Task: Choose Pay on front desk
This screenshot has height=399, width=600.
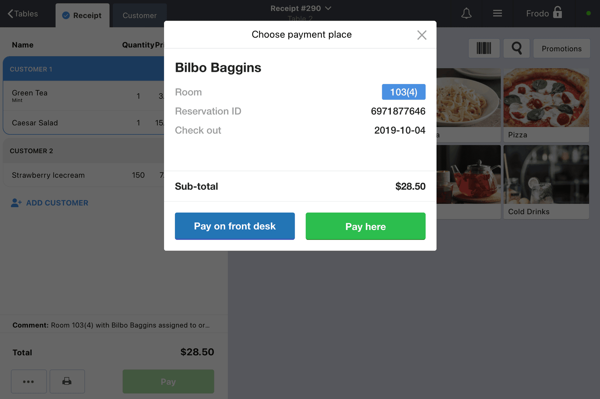Action: click(235, 226)
